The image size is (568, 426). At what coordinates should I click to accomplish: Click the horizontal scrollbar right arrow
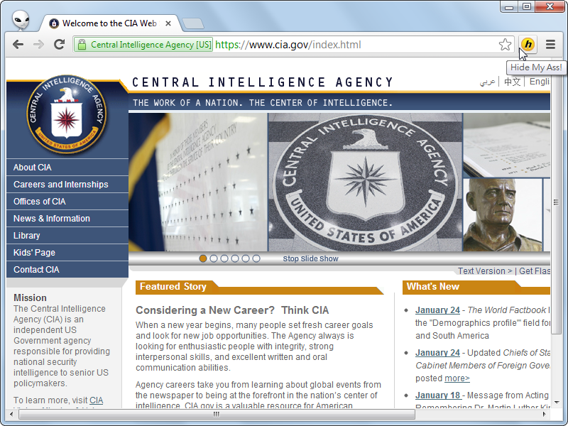coord(544,414)
